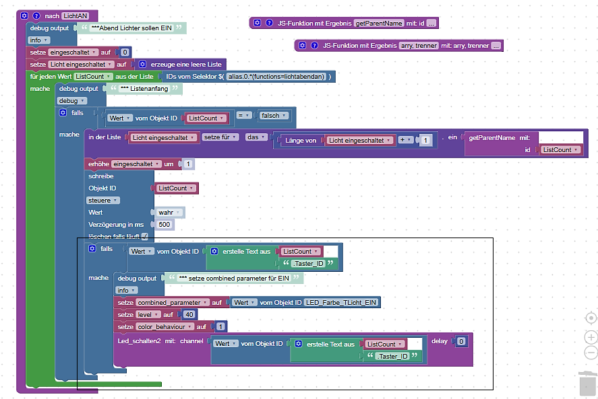Open gear on falls block checking .Taster_ID

coord(92,248)
